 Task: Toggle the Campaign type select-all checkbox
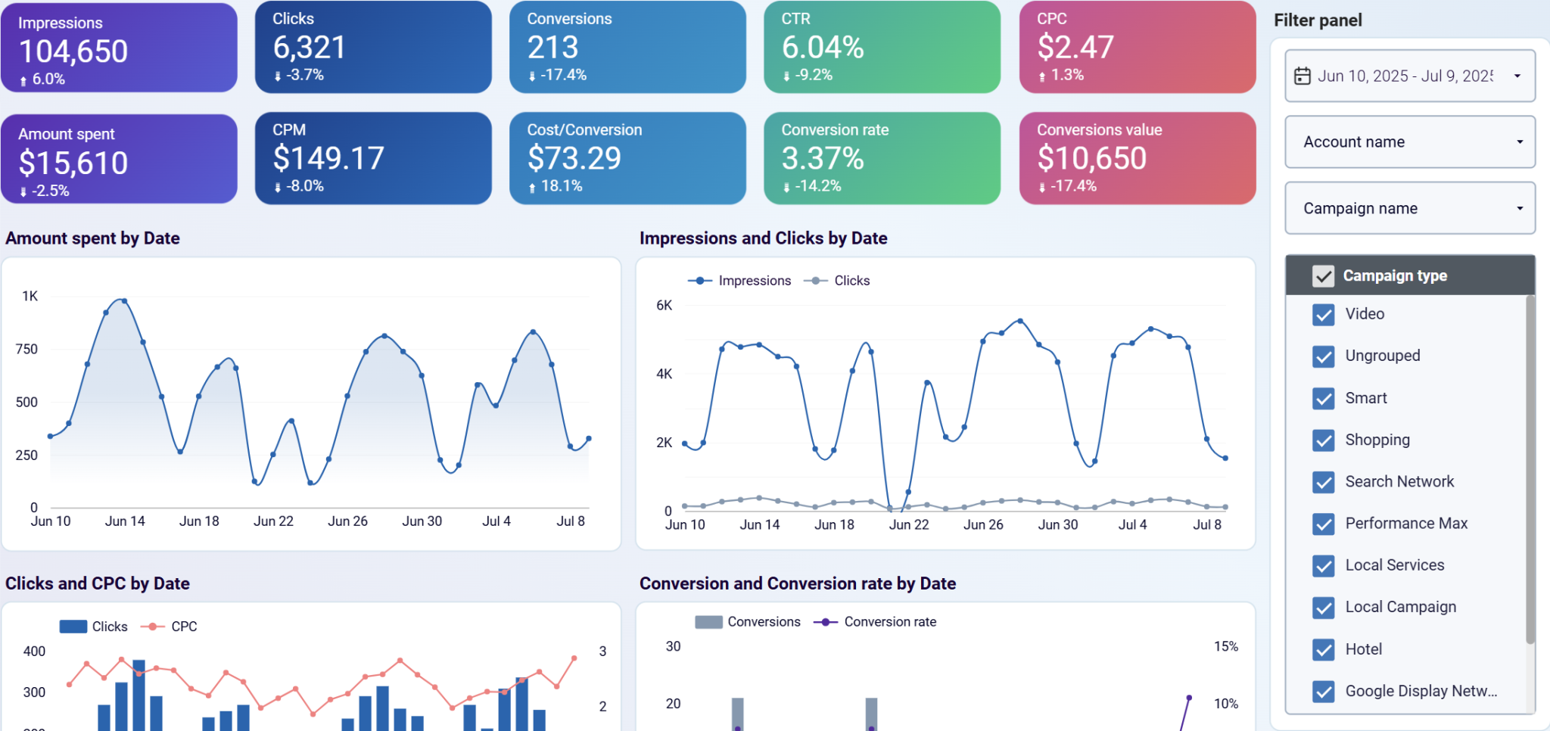click(1324, 276)
